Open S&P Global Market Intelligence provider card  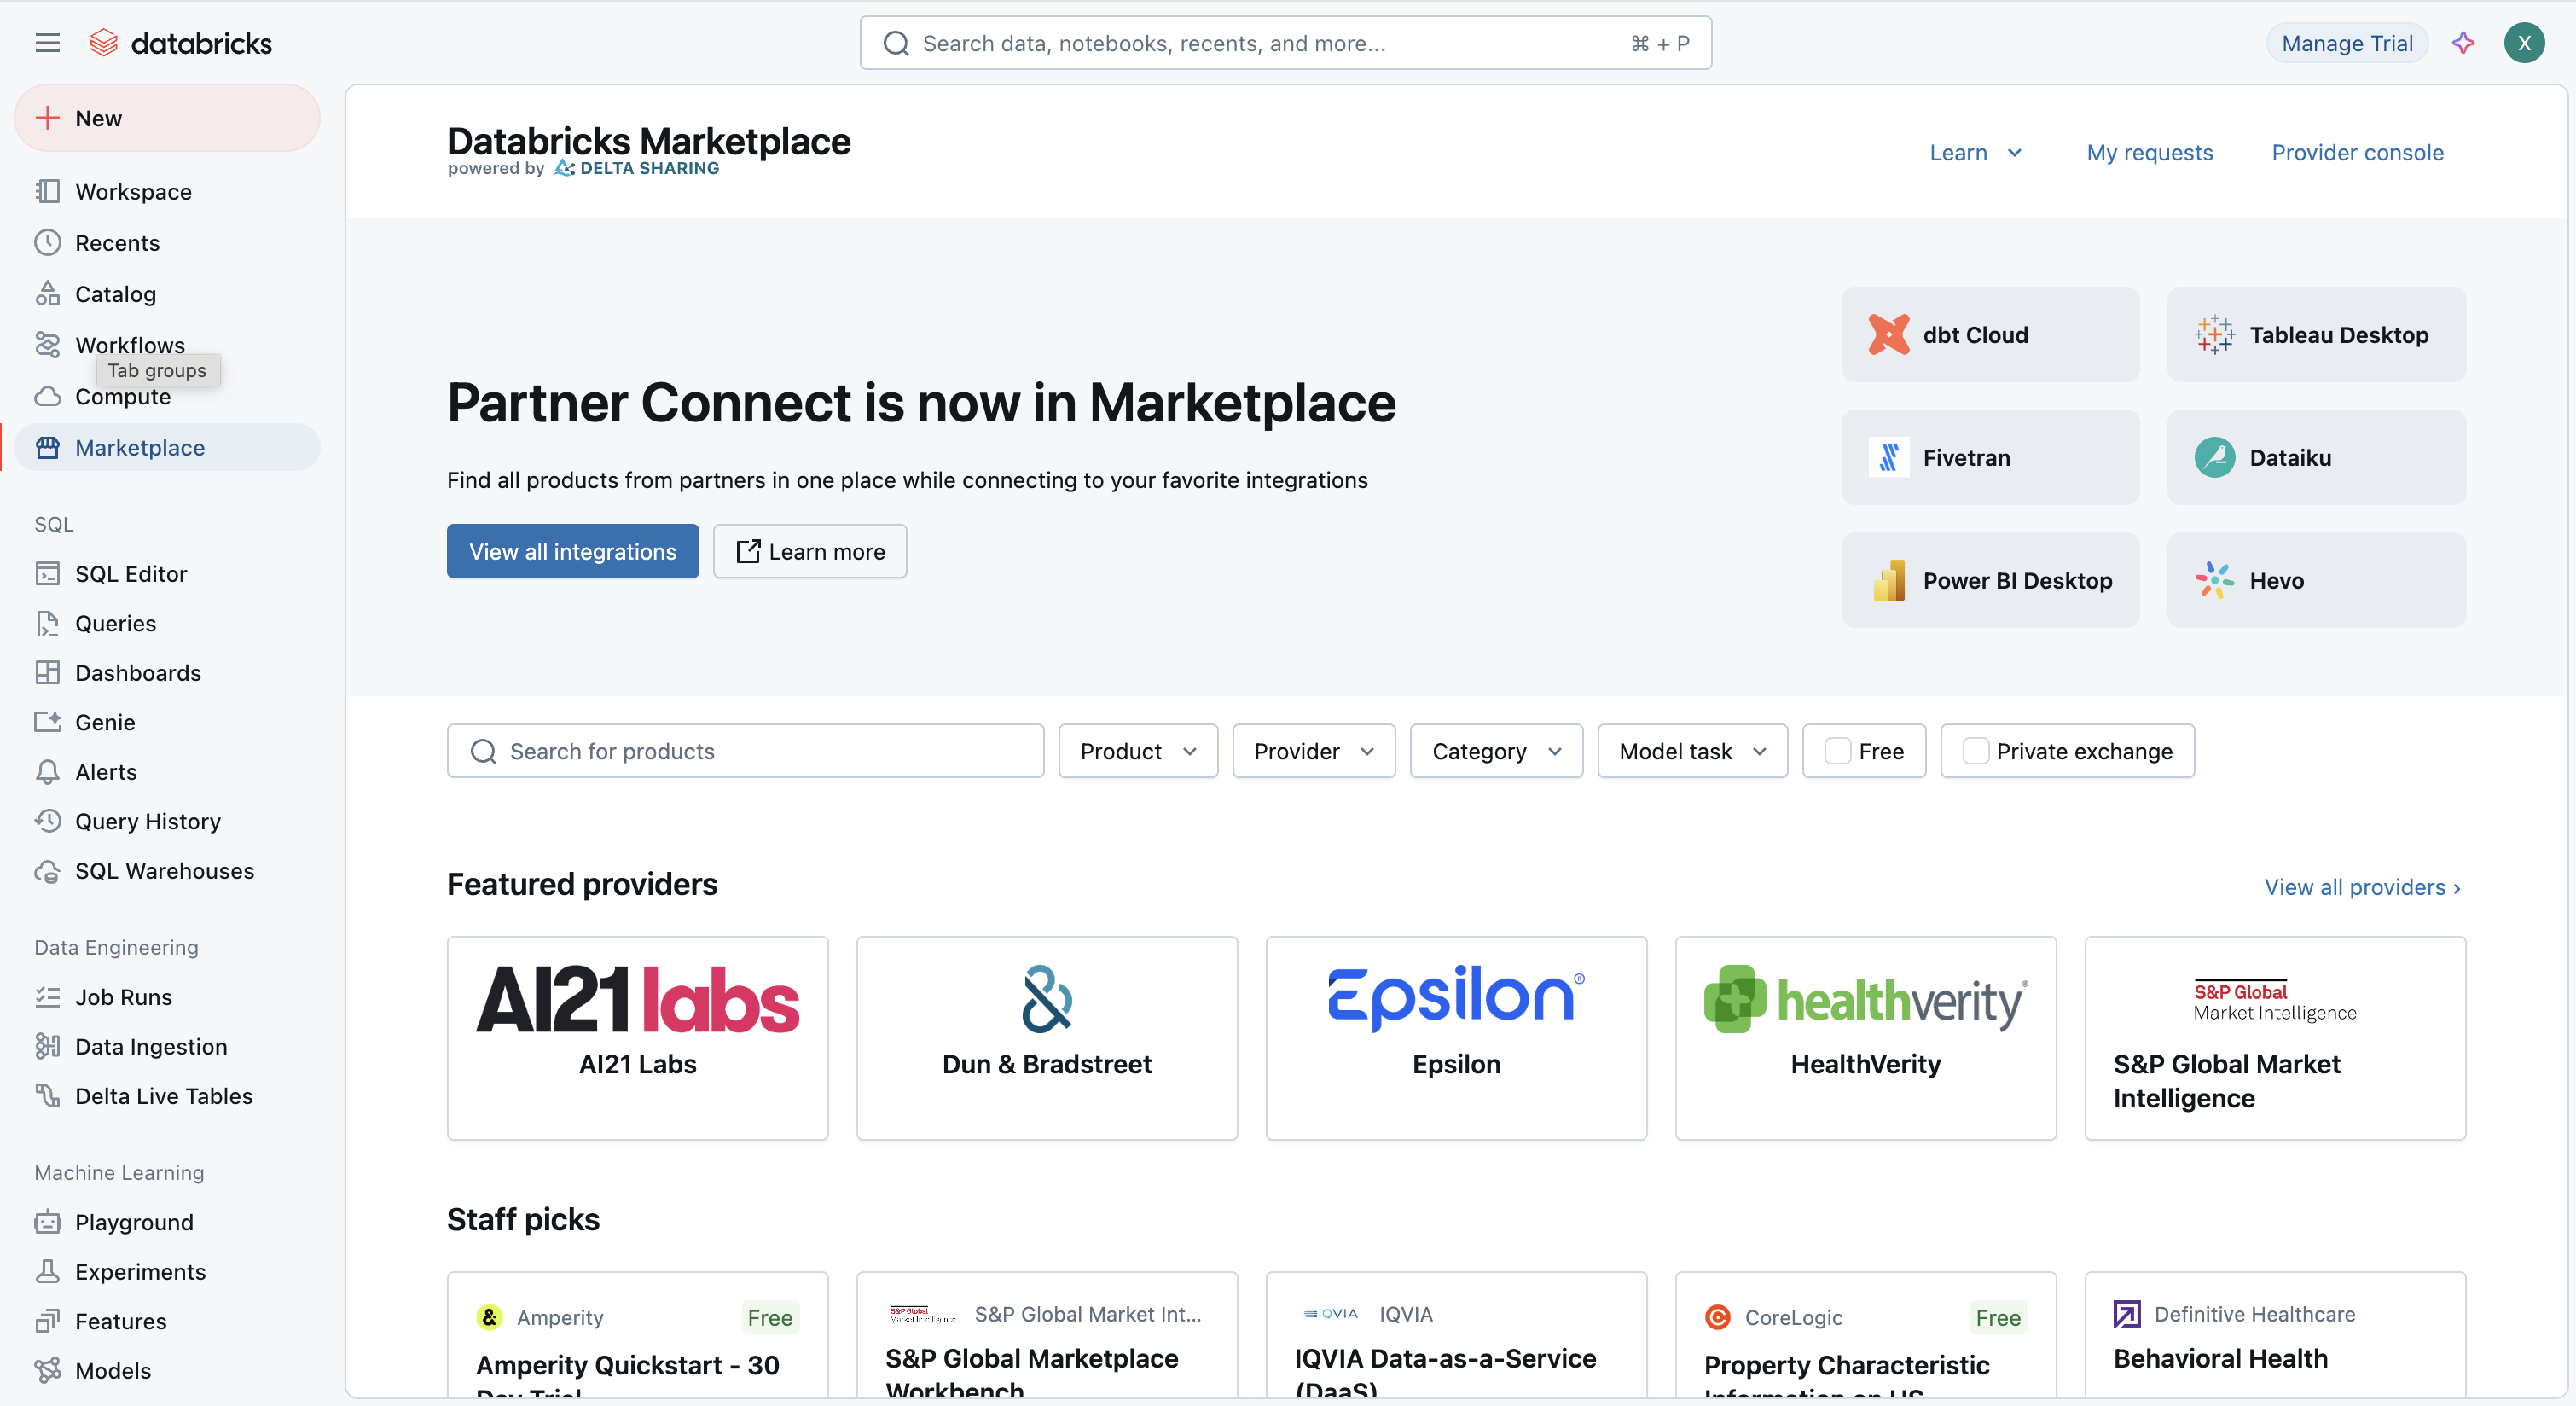coord(2275,1038)
